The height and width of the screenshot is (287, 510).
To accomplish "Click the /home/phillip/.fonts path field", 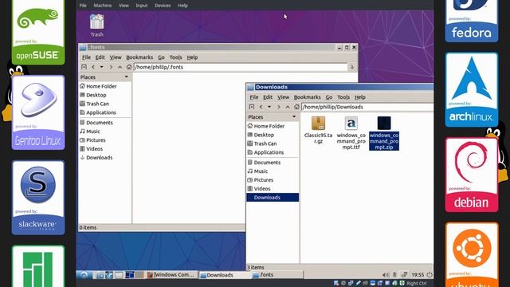I will pyautogui.click(x=241, y=67).
